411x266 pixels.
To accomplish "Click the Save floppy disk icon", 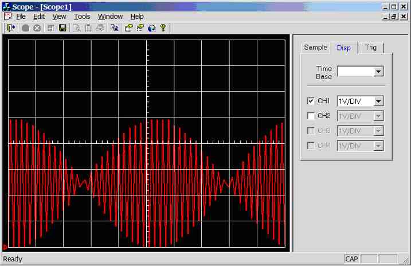I will coord(62,28).
